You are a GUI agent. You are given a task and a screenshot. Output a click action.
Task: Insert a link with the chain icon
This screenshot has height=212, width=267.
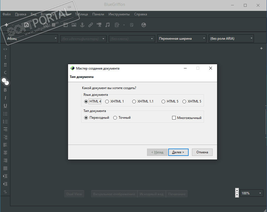click(x=91, y=25)
